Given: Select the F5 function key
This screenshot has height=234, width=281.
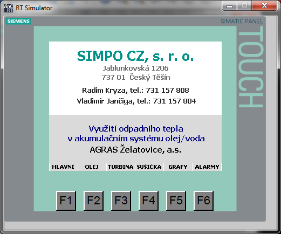Looking at the screenshot, I should click(176, 201).
